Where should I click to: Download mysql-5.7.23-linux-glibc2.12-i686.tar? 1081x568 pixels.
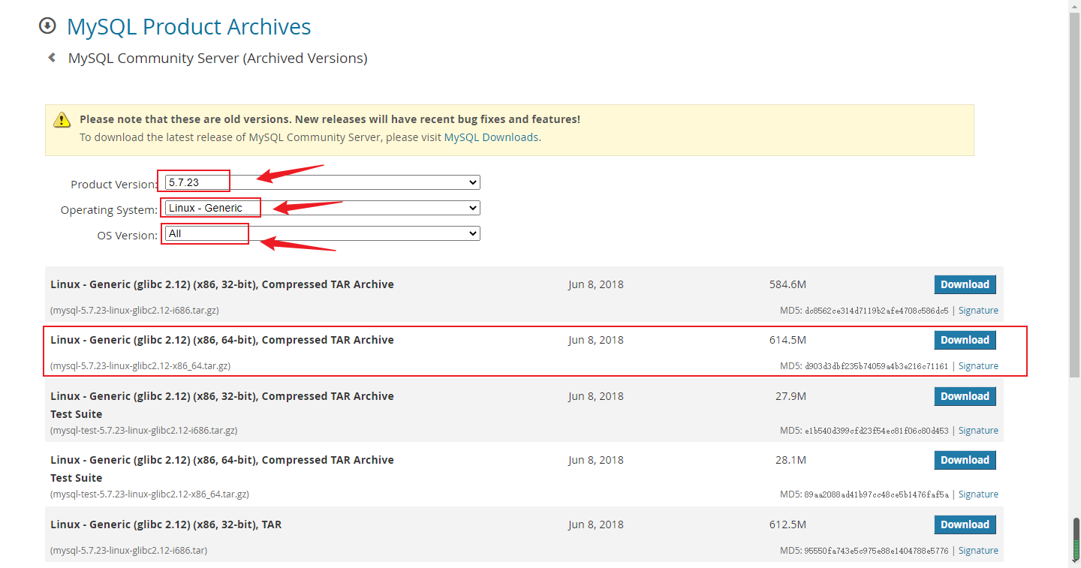tap(965, 524)
